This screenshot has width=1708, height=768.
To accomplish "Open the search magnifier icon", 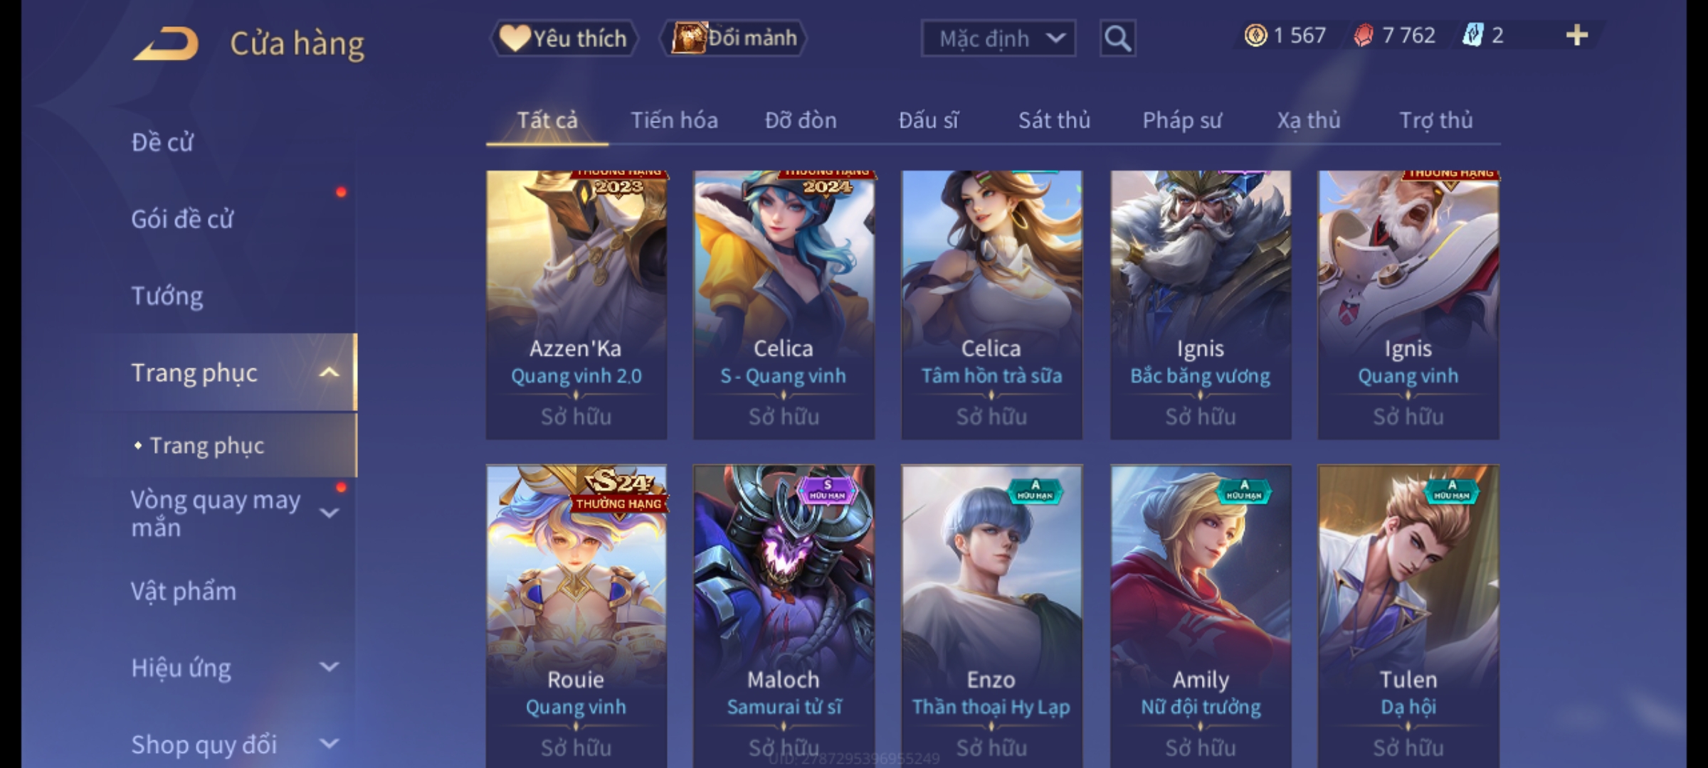I will pos(1117,38).
